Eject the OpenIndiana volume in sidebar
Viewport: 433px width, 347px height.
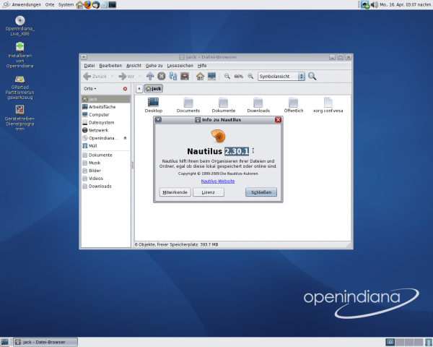tap(125, 138)
